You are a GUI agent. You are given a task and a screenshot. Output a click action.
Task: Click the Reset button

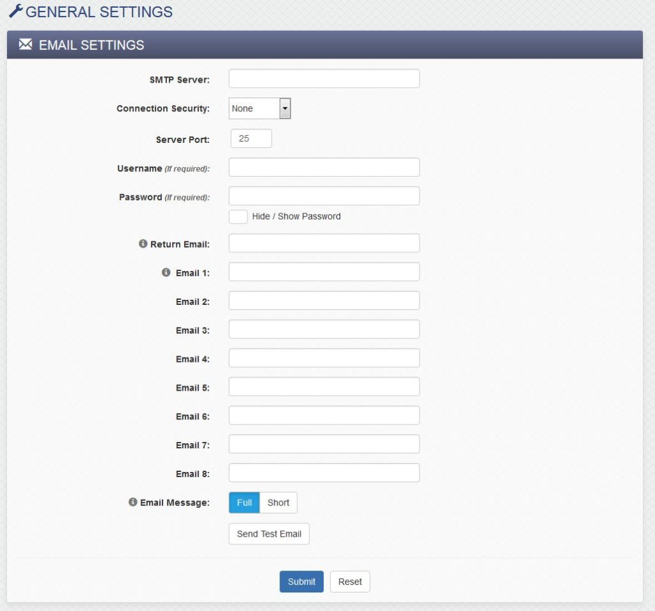point(349,582)
